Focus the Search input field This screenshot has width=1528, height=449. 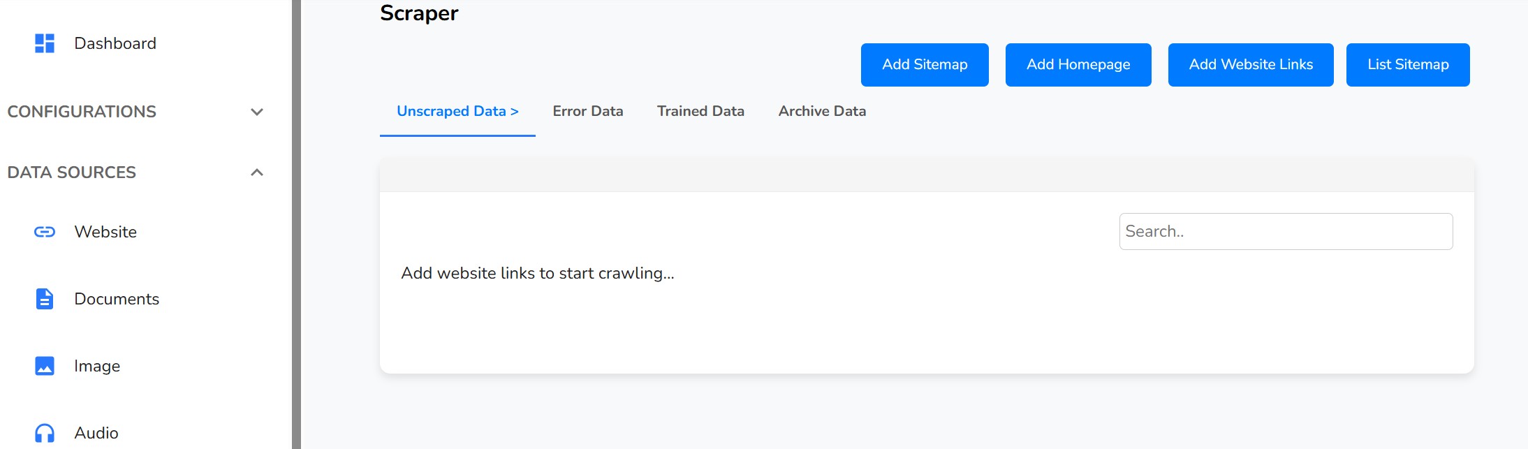(1285, 231)
